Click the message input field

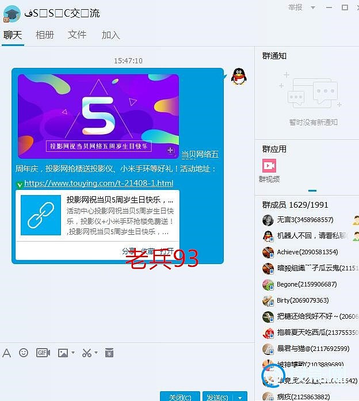click(127, 375)
